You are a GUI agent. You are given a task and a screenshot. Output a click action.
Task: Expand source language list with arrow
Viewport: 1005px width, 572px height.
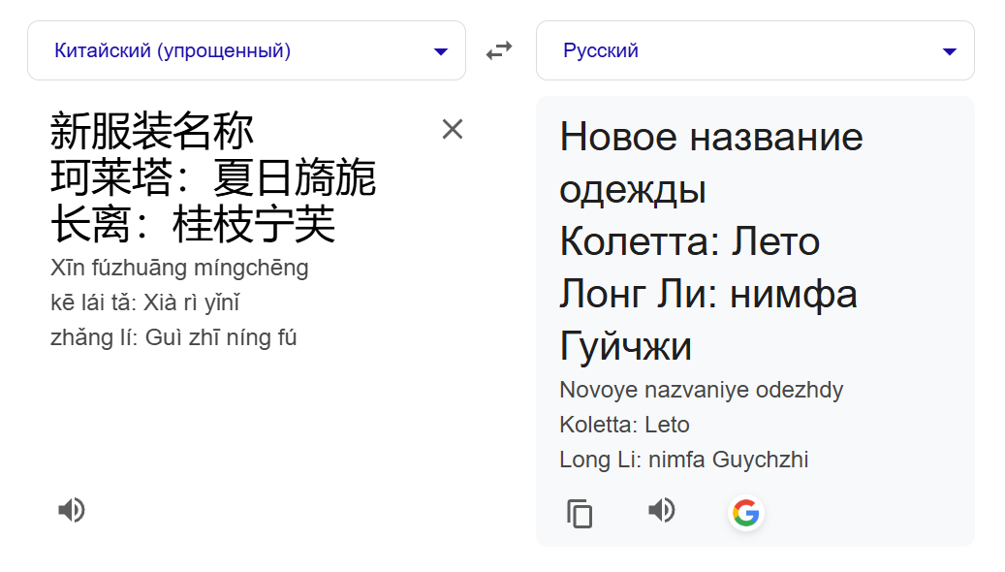coord(441,51)
